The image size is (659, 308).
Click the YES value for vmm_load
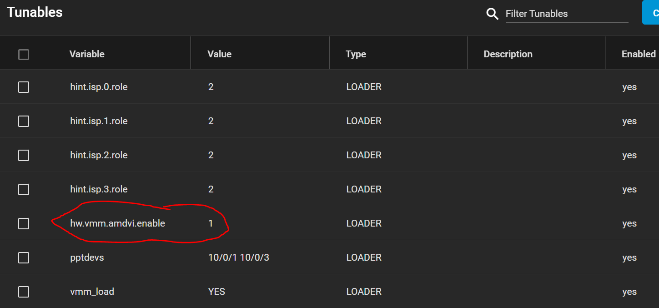216,292
